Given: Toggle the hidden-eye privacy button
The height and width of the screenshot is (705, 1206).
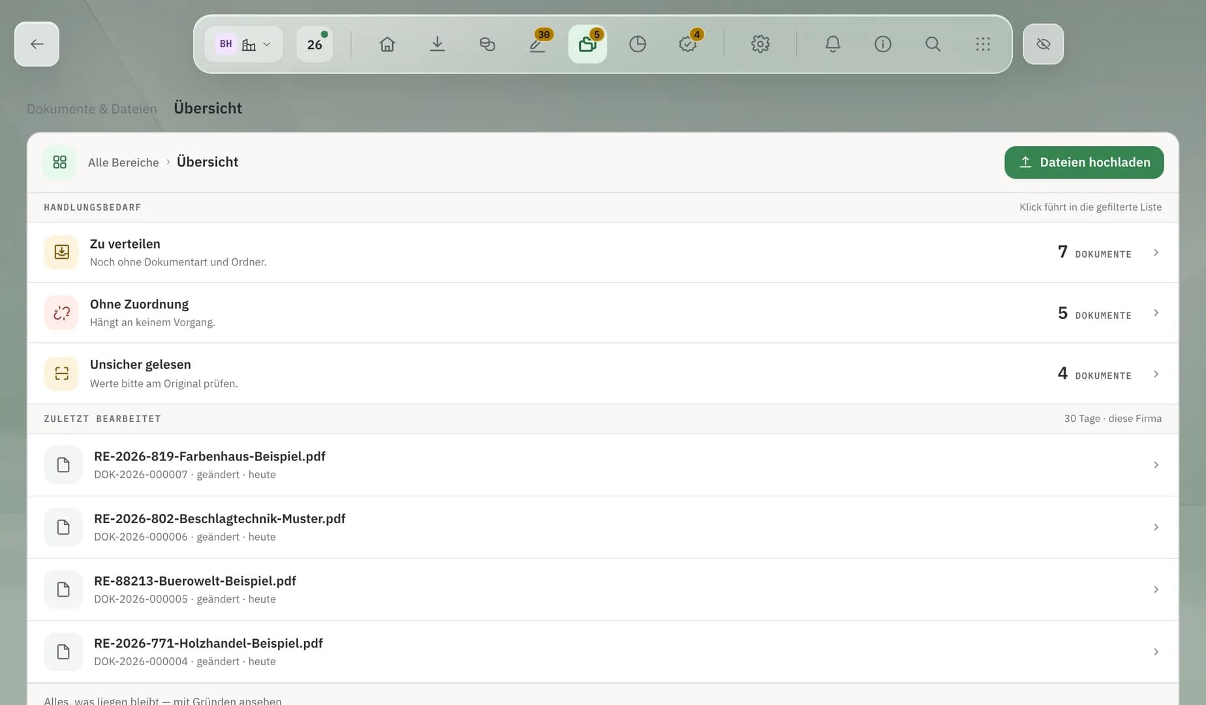Looking at the screenshot, I should tap(1044, 44).
